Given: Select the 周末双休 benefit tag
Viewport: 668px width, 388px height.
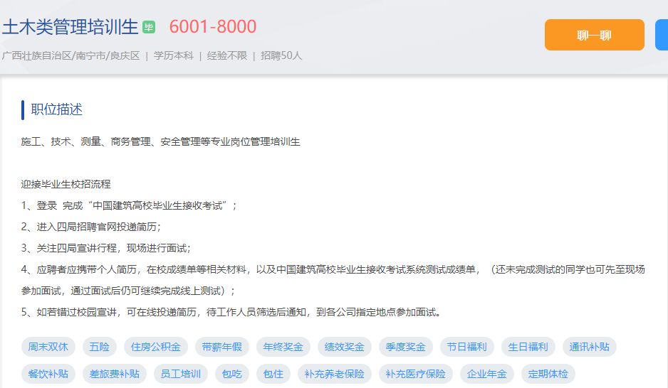Looking at the screenshot, I should point(48,347).
